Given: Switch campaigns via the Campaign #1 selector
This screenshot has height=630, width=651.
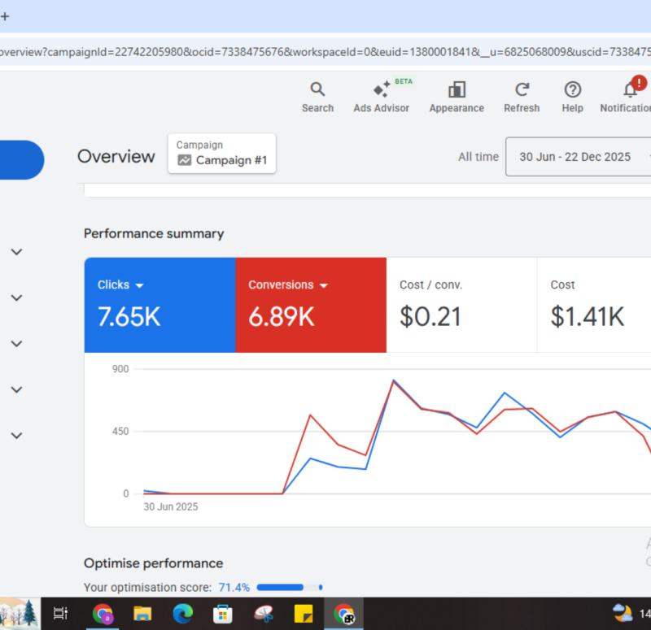Looking at the screenshot, I should [x=221, y=154].
